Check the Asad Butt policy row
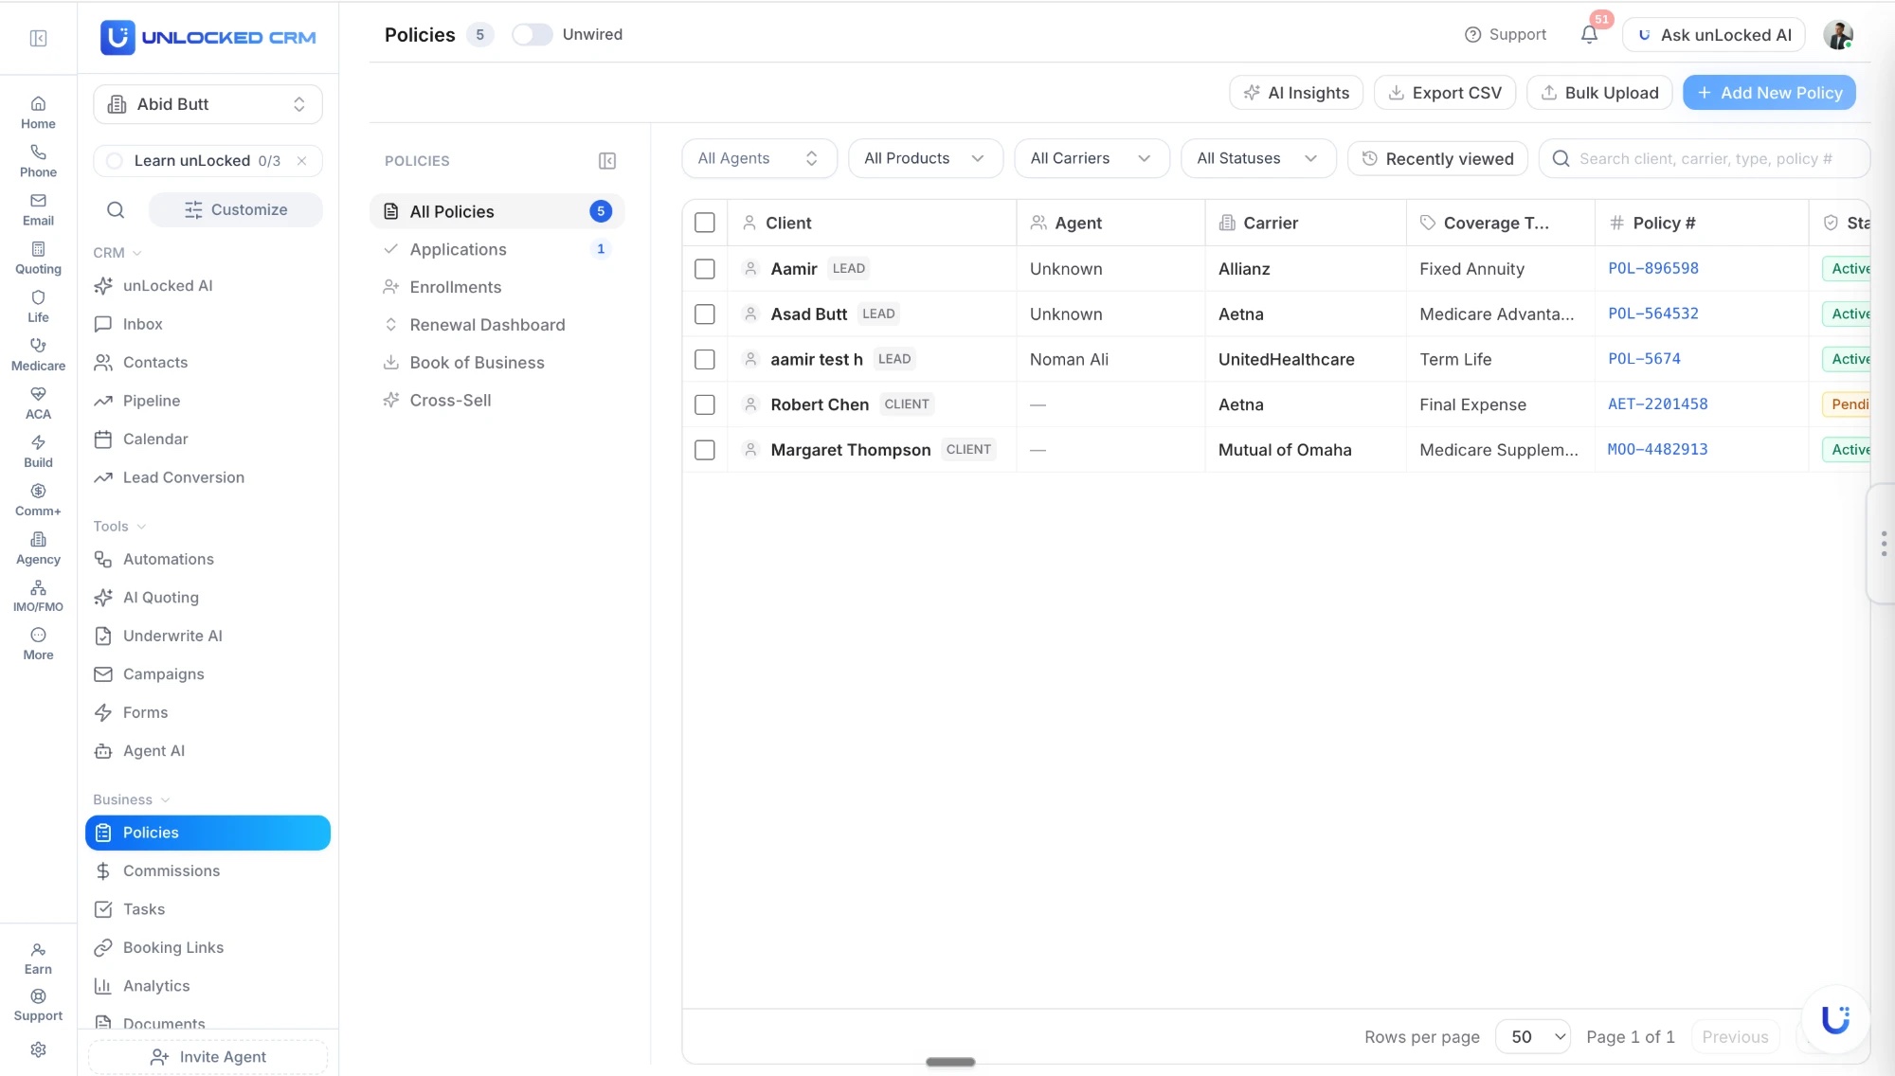The width and height of the screenshot is (1895, 1076). coord(704,314)
